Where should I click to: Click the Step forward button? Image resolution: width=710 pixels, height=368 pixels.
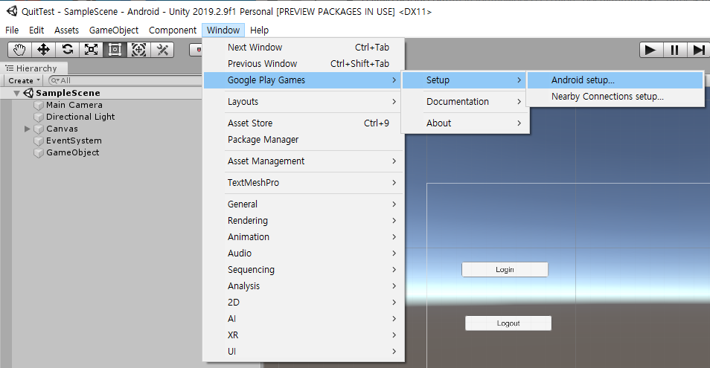tap(698, 50)
